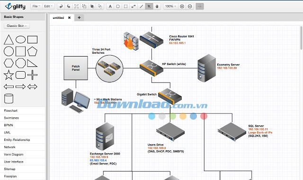Expand the BPMN shape library
Viewport: 303px width, 180px height.
coord(23,125)
